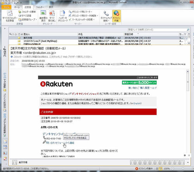Viewport: 194px width, 172px height.
Task: Click the フォルダーの更新 icon button
Action: click(x=27, y=12)
